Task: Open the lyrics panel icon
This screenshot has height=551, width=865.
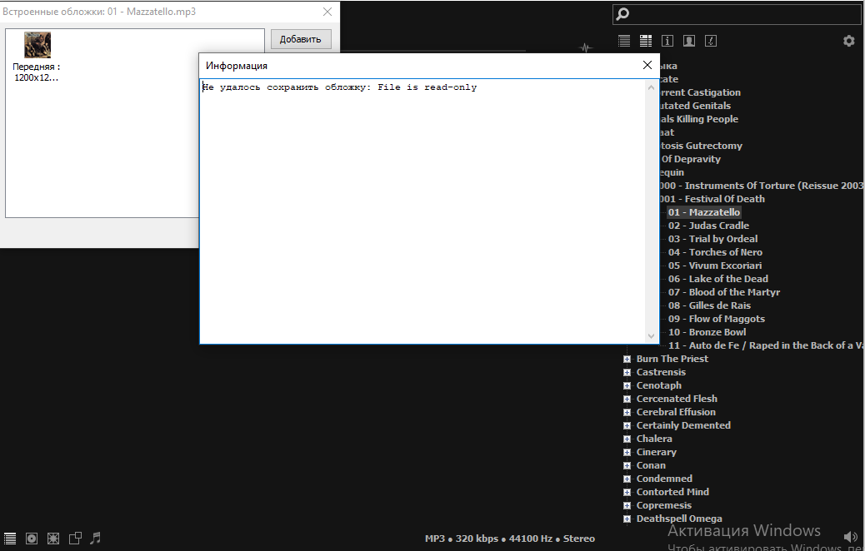Action: tap(711, 41)
